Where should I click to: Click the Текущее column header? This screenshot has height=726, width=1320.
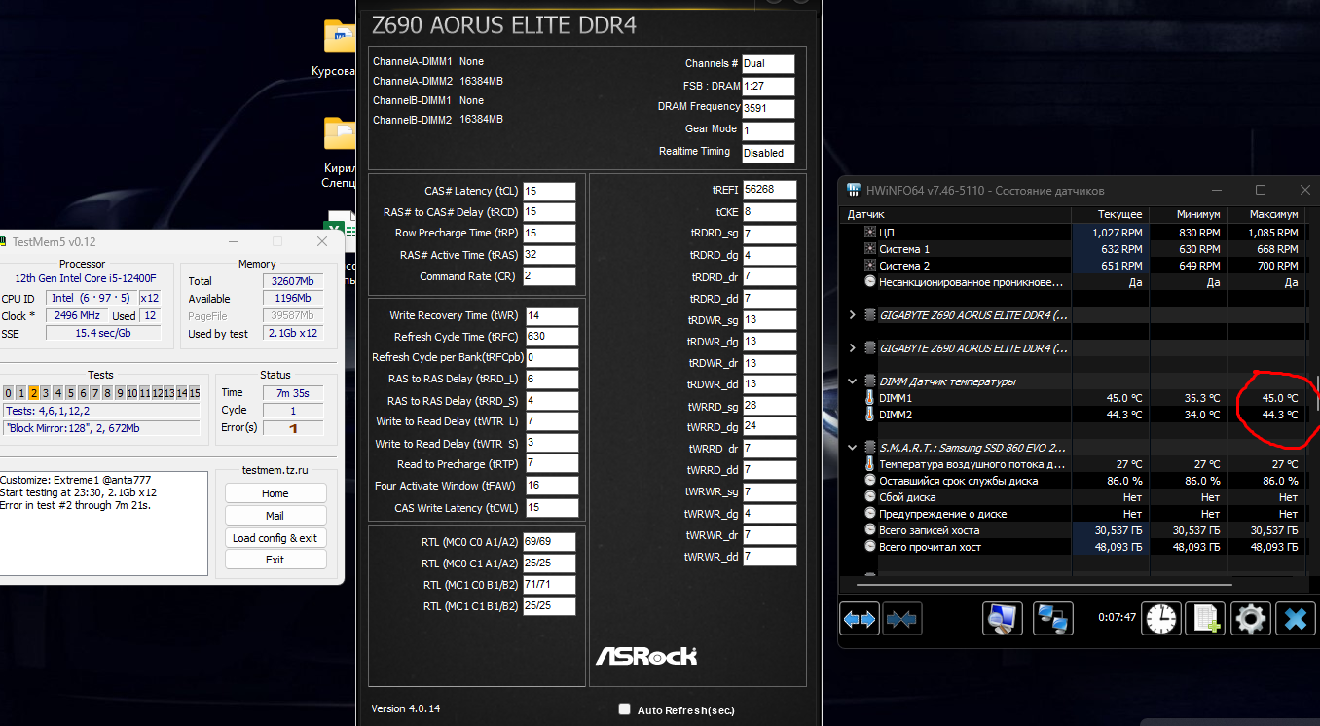pyautogui.click(x=1110, y=214)
